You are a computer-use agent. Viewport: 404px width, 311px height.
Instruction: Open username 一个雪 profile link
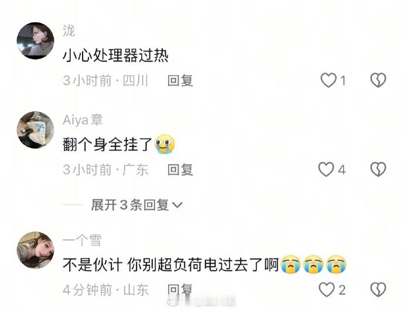[x=82, y=240]
